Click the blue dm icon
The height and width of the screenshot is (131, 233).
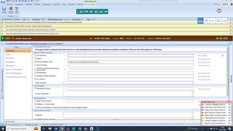click(200, 21)
